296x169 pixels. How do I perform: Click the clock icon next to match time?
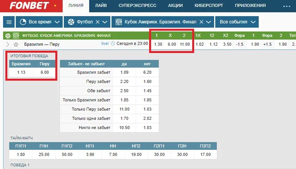[113, 43]
